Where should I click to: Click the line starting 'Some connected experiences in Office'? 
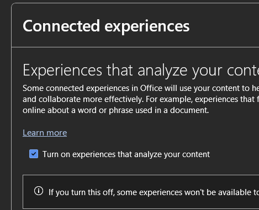pos(141,88)
